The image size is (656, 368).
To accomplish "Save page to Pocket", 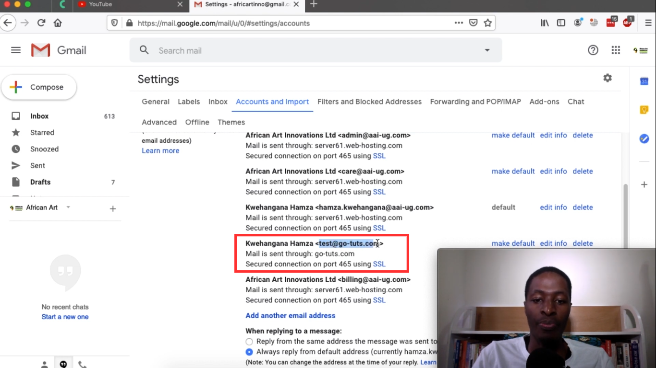I will 473,23.
